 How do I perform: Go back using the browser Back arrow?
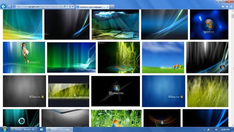coord(3,7)
